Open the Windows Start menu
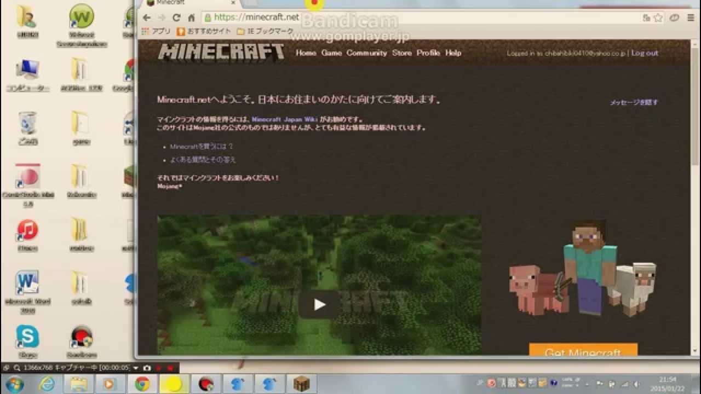This screenshot has height=394, width=701. point(15,384)
